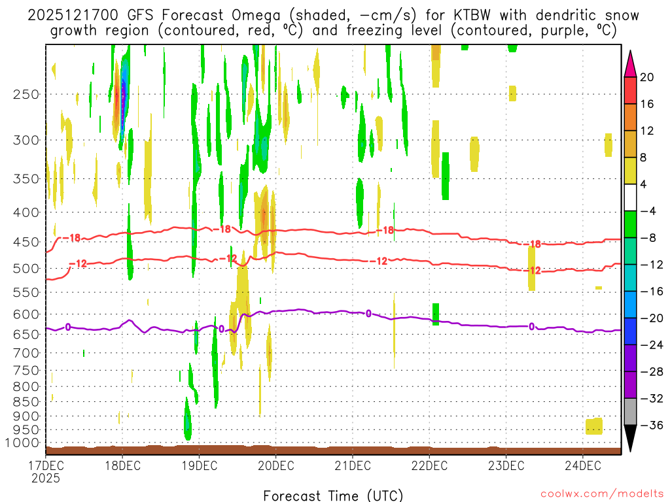This screenshot has width=670, height=502.
Task: Click the 17DEC 2025 start date label
Action: [x=45, y=471]
